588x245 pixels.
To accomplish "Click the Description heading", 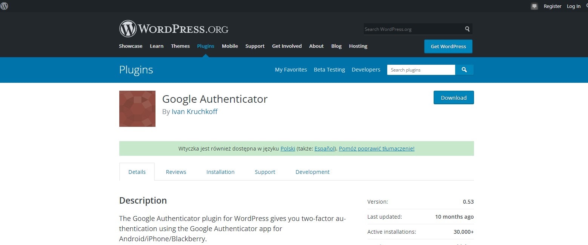I will (143, 201).
